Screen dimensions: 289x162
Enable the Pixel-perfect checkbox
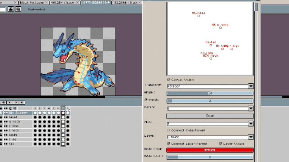pos(25,9)
